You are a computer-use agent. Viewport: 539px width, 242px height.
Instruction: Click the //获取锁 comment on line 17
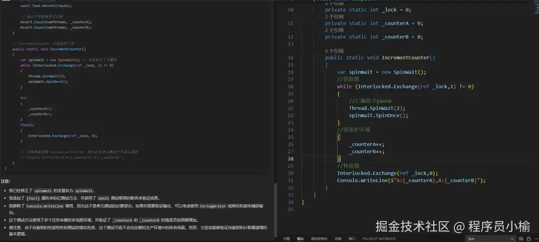tap(348, 79)
